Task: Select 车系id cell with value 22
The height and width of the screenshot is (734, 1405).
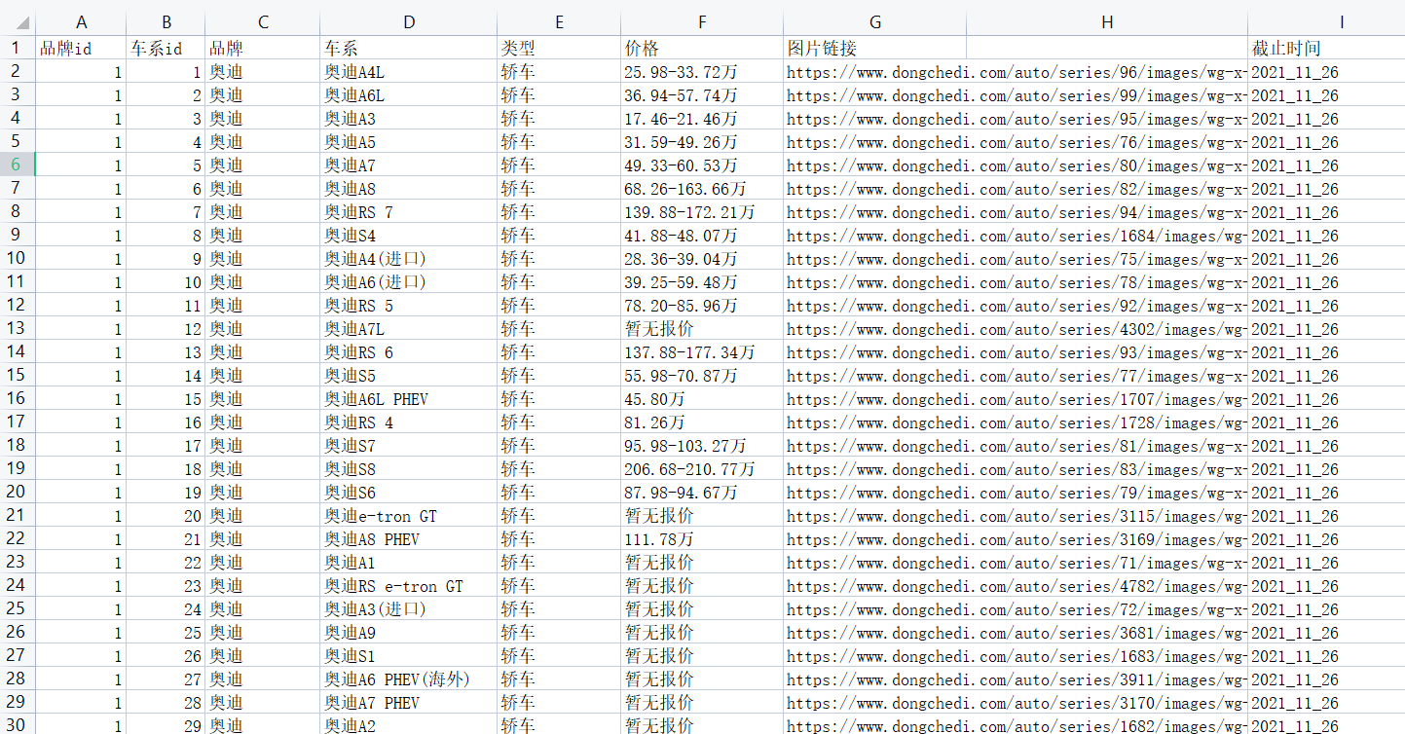Action: pos(166,562)
